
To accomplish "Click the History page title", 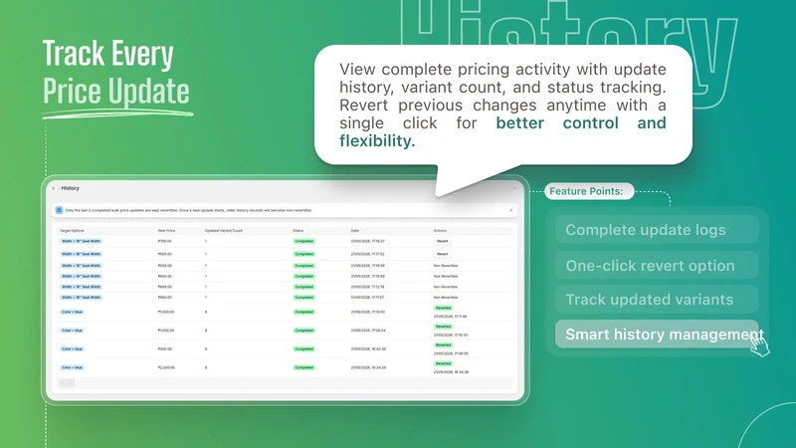I will [x=70, y=188].
